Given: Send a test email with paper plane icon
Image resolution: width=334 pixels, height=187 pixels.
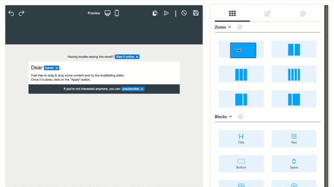Looking at the screenshot, I should (x=166, y=13).
